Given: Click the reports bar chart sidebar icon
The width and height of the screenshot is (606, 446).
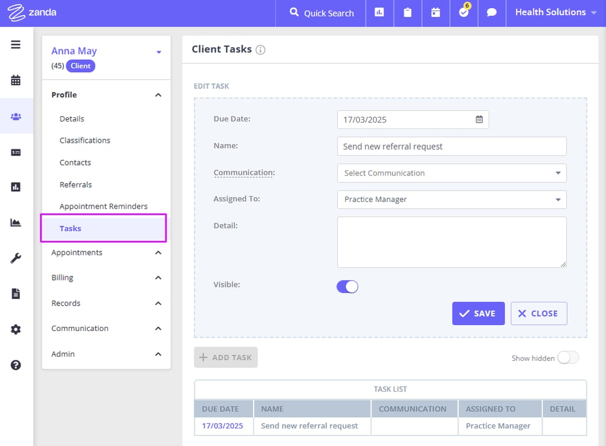Looking at the screenshot, I should point(16,187).
